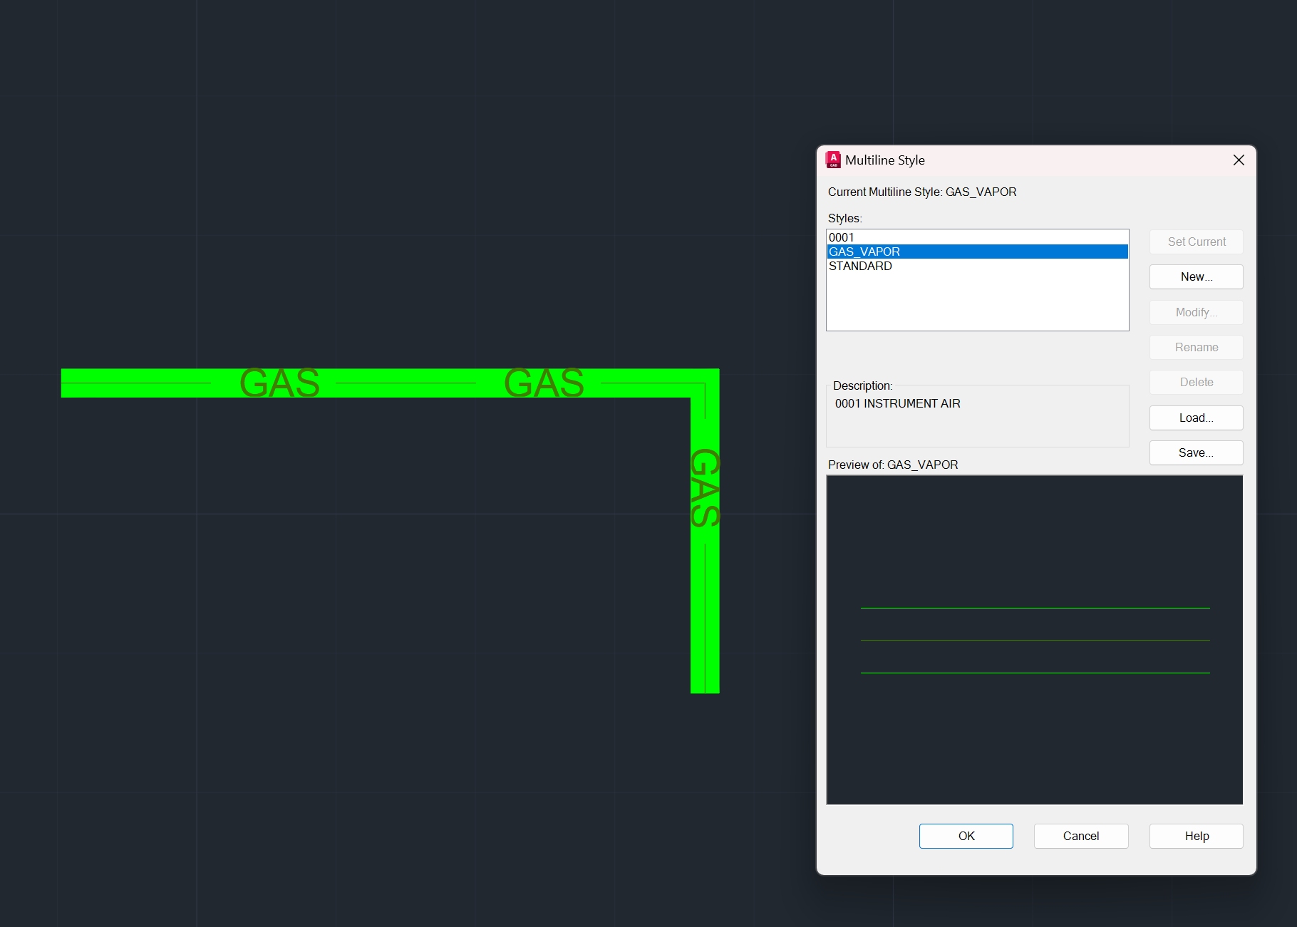Screen dimensions: 1297x927
Task: Click the AutoCAD icon in Multiline Style title bar
Action: coord(833,160)
